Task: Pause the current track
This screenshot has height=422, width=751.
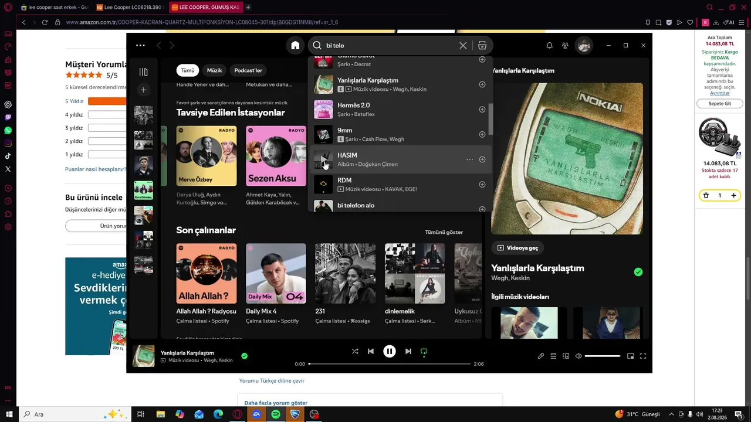Action: 390,351
